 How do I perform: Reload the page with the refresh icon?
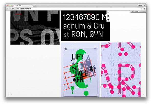(13, 9)
